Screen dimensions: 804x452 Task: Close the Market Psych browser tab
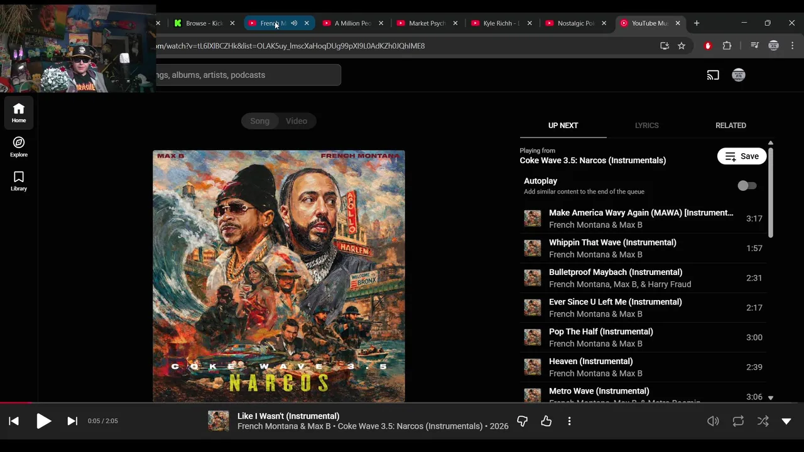[455, 23]
